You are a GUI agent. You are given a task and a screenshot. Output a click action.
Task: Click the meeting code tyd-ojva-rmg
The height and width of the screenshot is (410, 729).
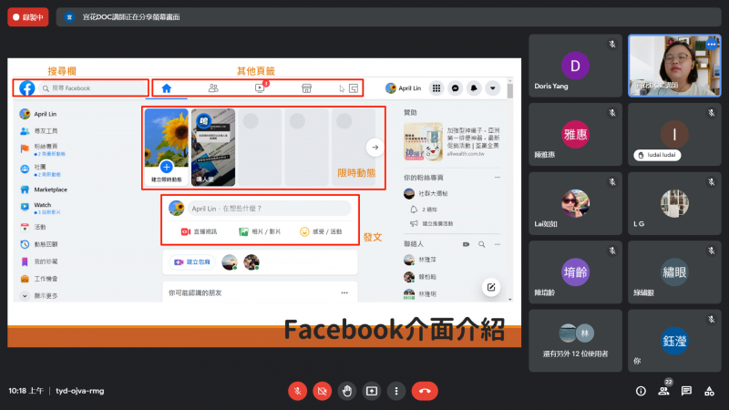[x=80, y=391]
